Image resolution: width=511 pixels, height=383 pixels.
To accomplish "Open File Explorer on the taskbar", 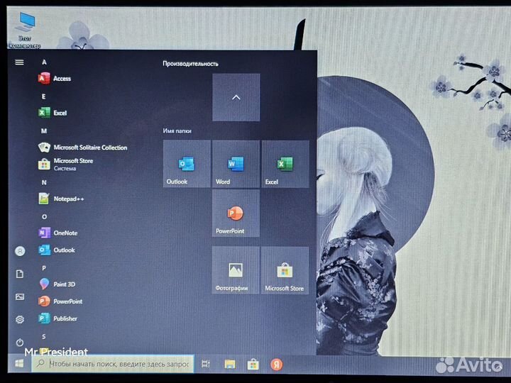I will click(x=230, y=364).
